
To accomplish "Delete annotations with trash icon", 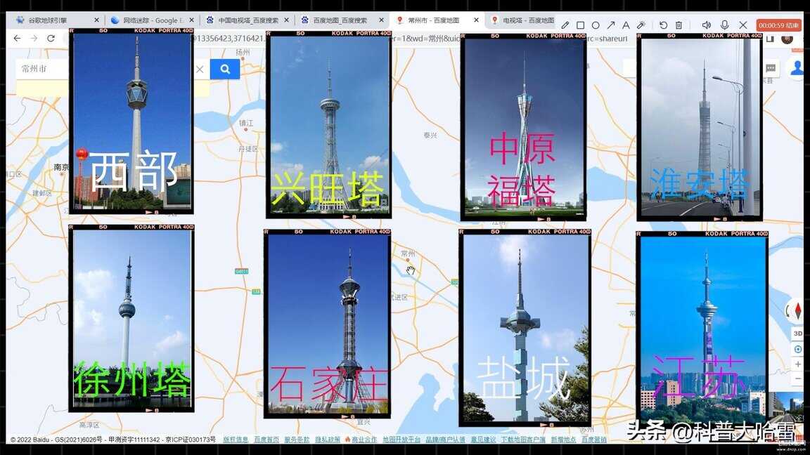I will pos(679,25).
